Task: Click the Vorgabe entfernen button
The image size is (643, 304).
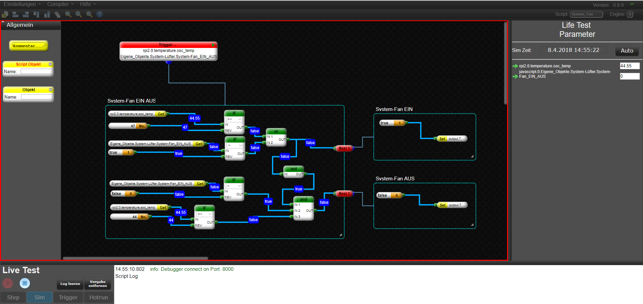Action: pos(97,284)
